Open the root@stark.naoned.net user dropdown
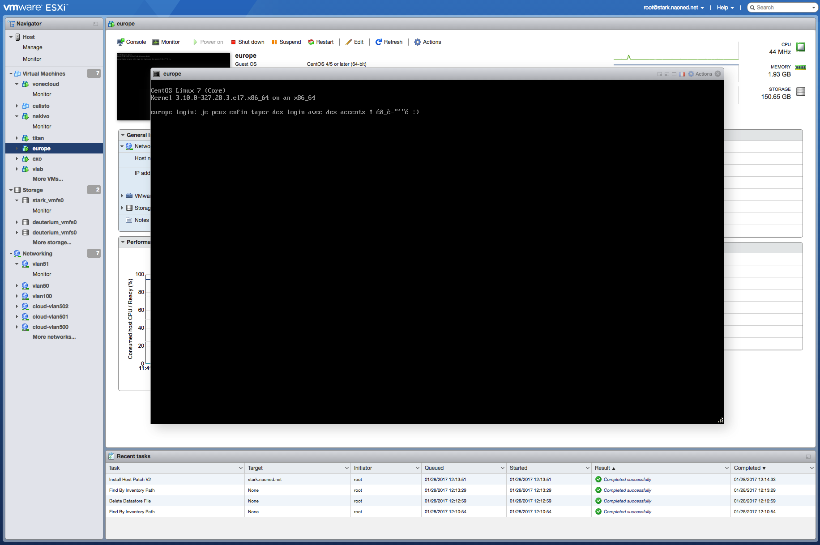The height and width of the screenshot is (545, 820). [x=674, y=8]
